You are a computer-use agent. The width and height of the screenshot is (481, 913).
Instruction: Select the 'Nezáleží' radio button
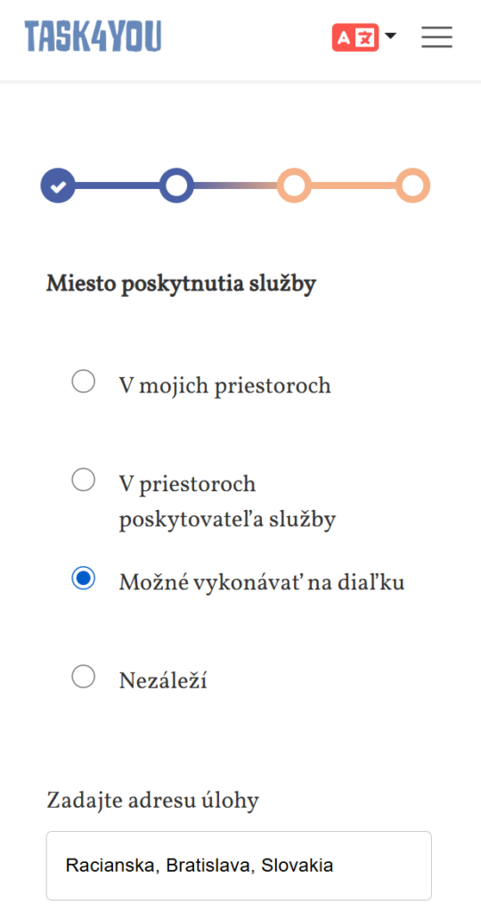pyautogui.click(x=83, y=677)
